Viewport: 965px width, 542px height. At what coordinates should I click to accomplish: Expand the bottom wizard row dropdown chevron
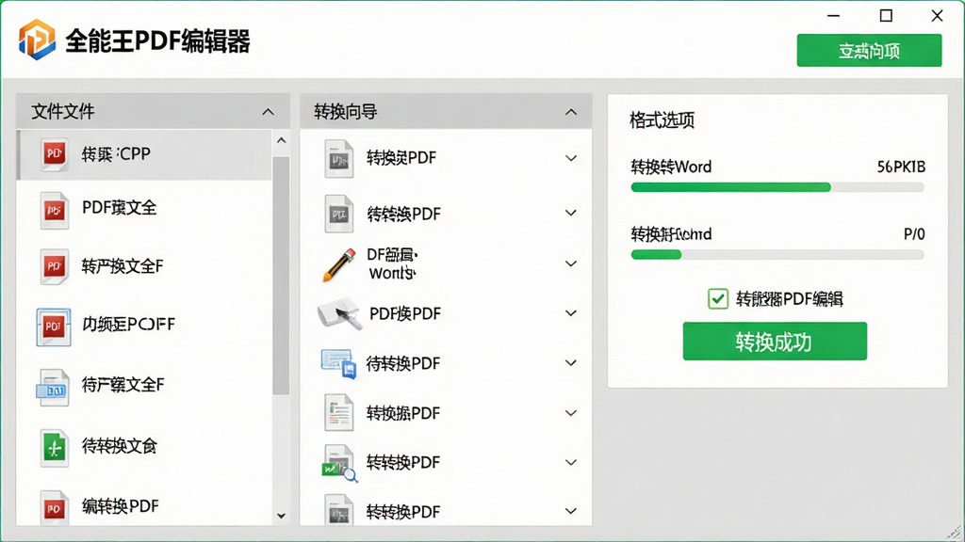[x=571, y=511]
